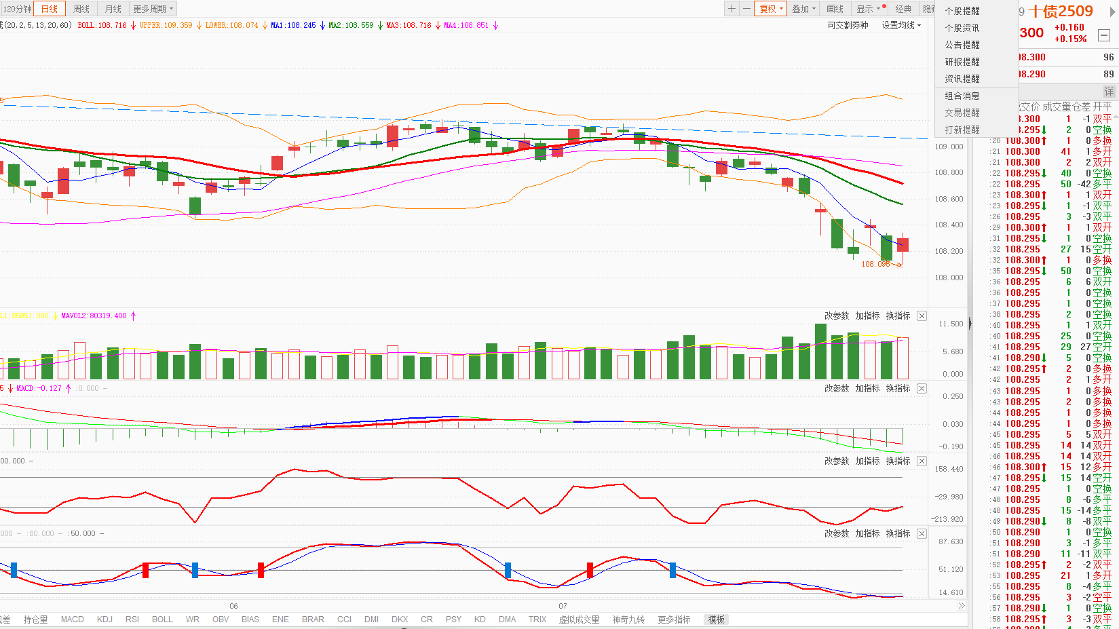The width and height of the screenshot is (1119, 629).
Task: Select the BIAS indicator tab
Action: [250, 620]
